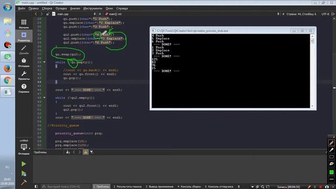Viewport: 336px width, 189px height.
Task: Pick the green color swatch in overlay
Action: pos(331,172)
